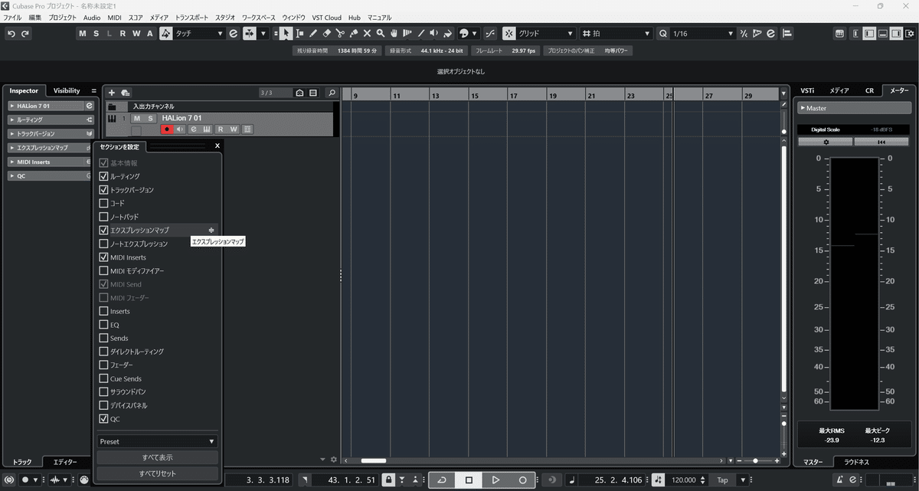The width and height of the screenshot is (919, 491).
Task: Click global Mute M in toolbar
Action: click(82, 34)
